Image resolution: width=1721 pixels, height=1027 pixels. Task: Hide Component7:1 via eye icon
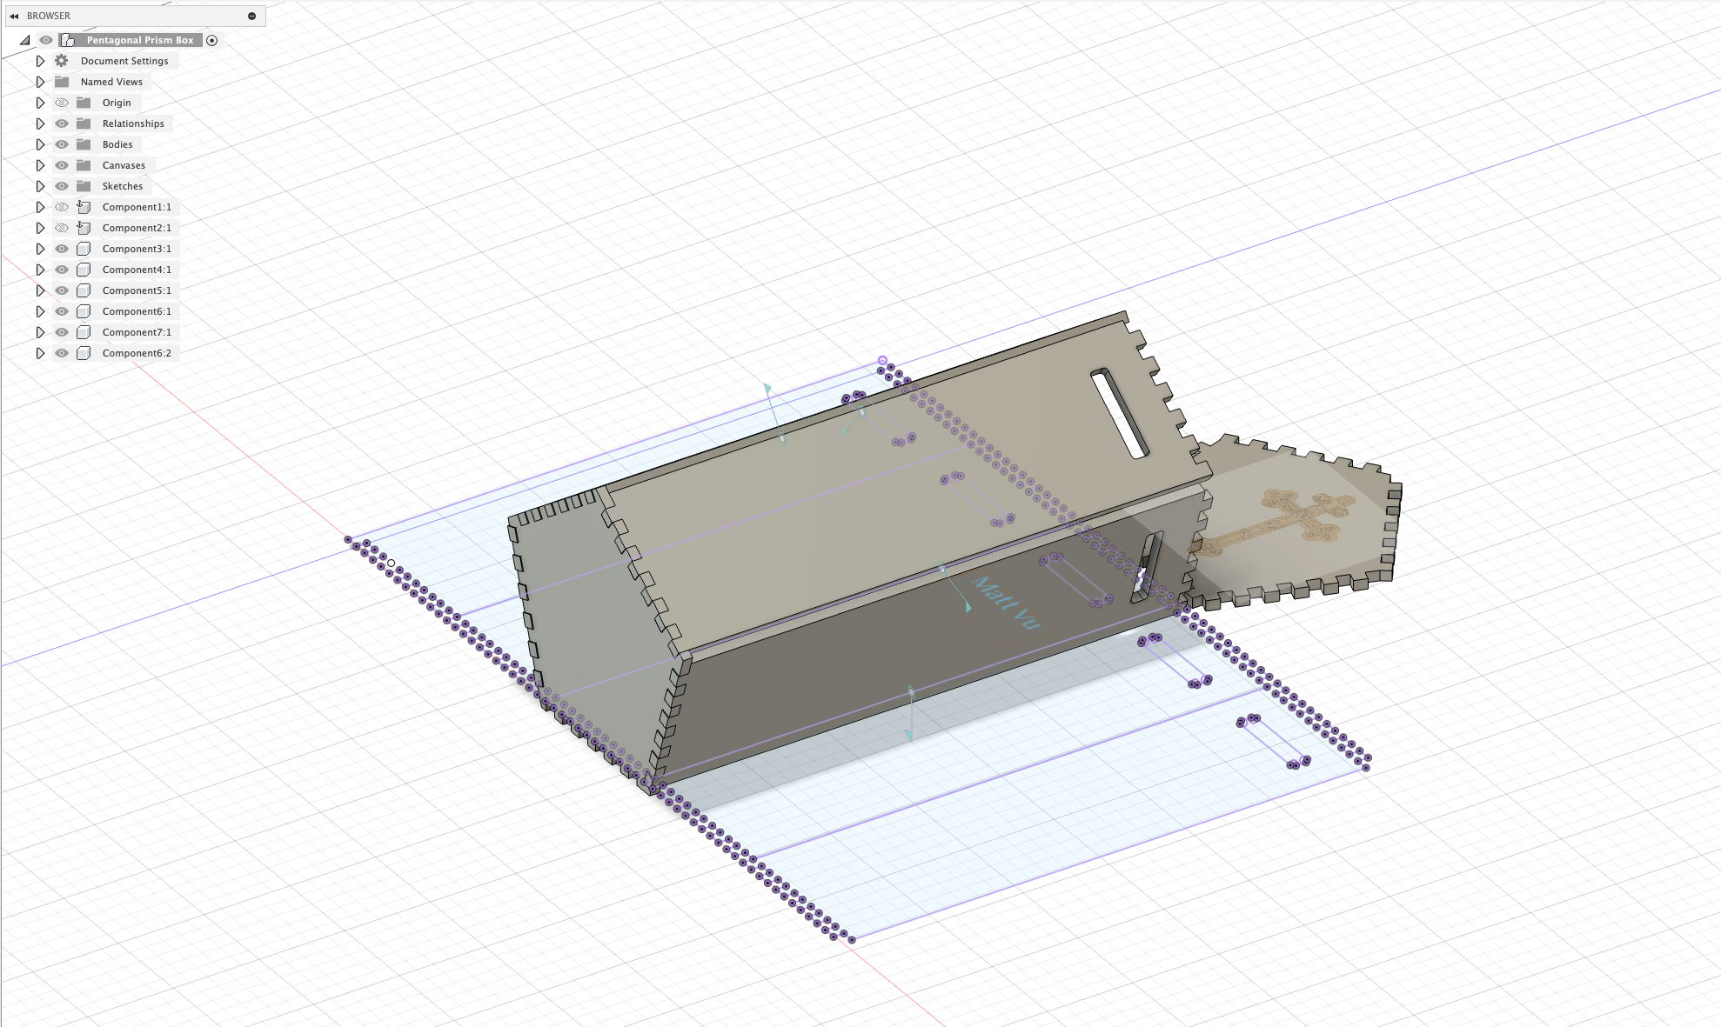(62, 332)
